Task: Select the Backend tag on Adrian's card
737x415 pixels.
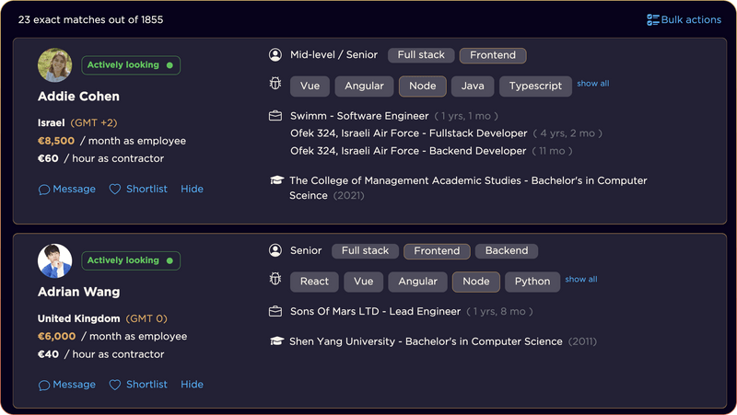Action: tap(507, 250)
